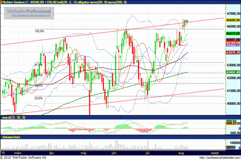Select the 50,0% Fibonacci level label

[x=39, y=75]
